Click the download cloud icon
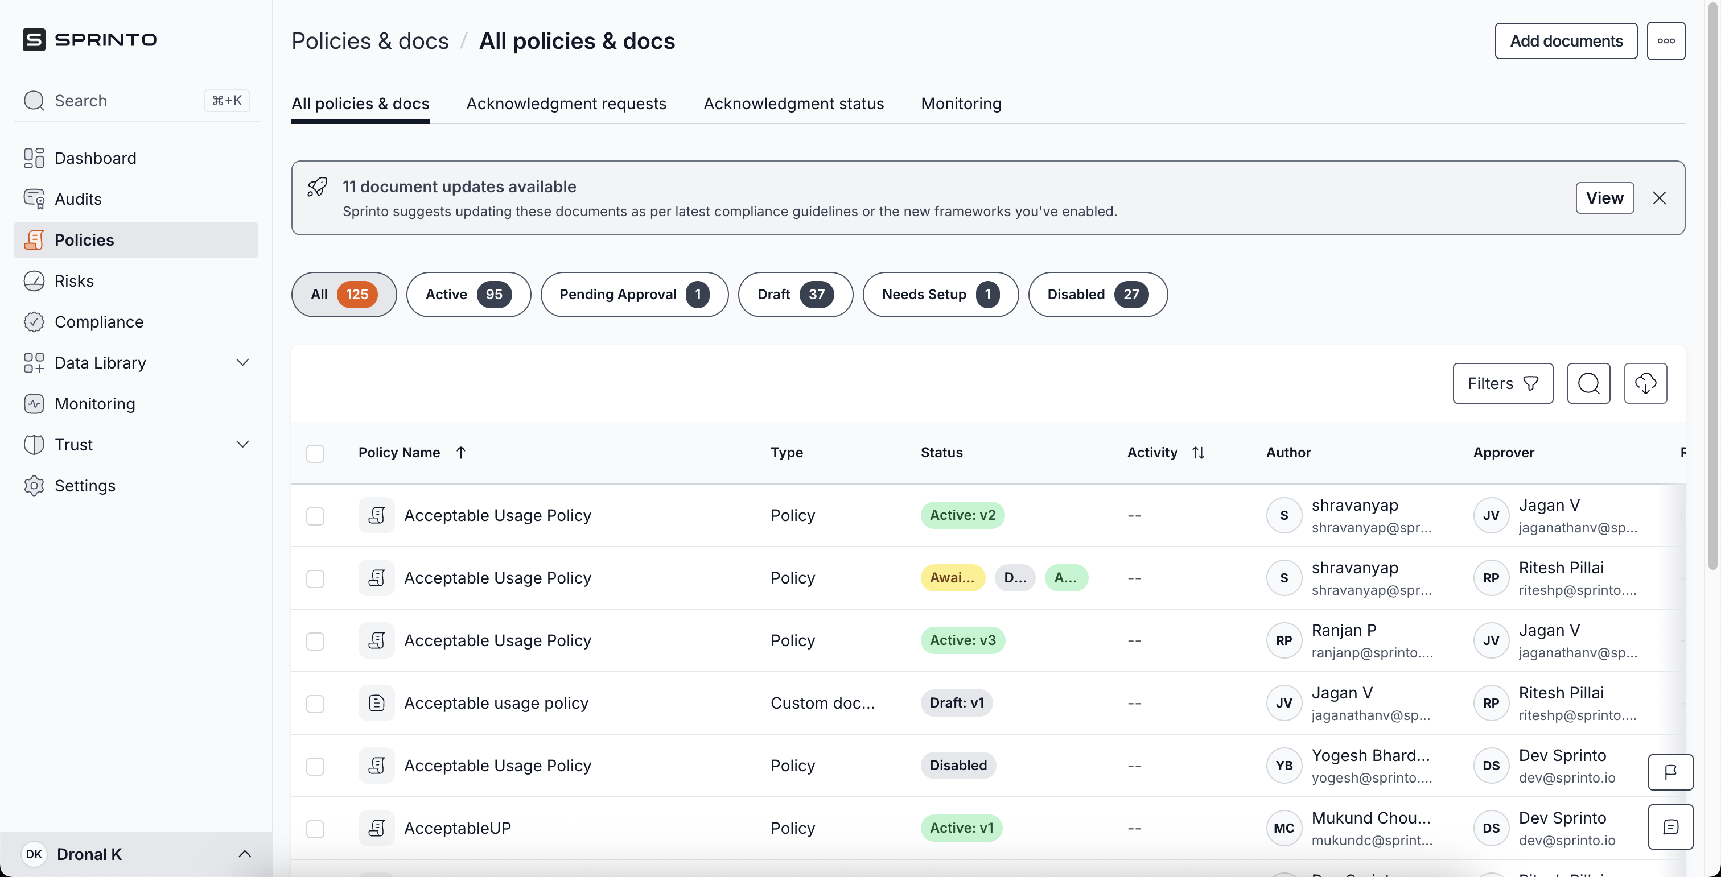 [1645, 383]
